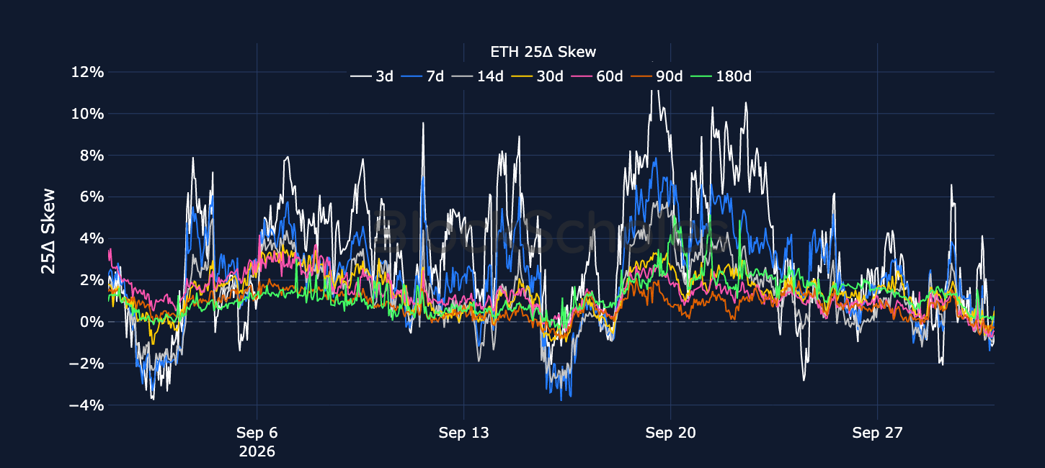Screen dimensions: 1045x468
Task: Hide the 90d series in legend
Action: coord(656,76)
